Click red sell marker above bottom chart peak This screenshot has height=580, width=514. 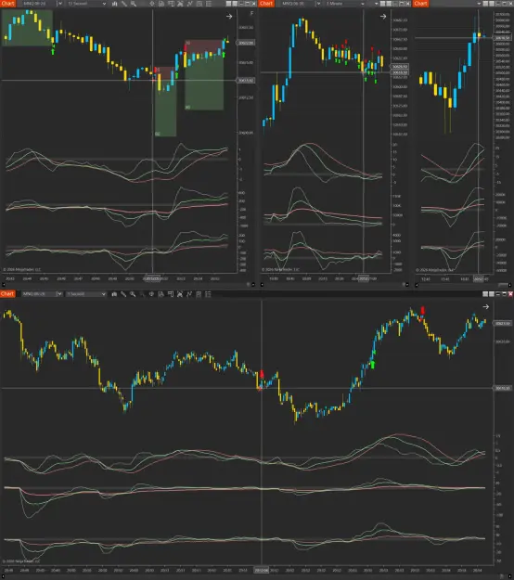point(423,310)
